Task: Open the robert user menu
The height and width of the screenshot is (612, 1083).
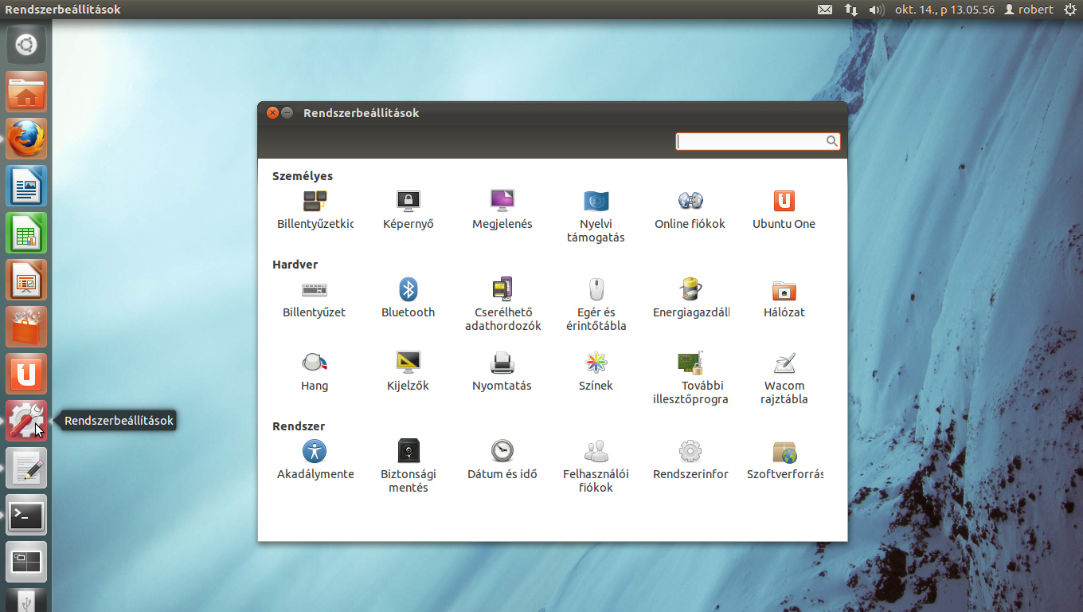Action: (x=1029, y=10)
